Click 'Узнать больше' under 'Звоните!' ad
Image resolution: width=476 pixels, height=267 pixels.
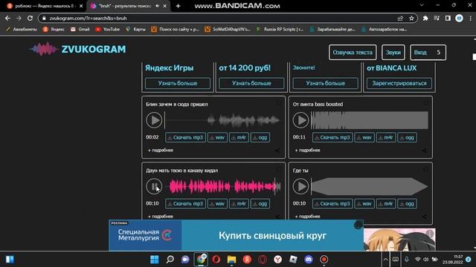[326, 83]
